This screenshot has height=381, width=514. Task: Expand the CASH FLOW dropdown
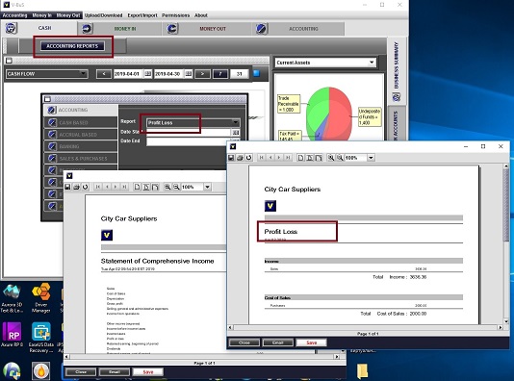(46, 74)
